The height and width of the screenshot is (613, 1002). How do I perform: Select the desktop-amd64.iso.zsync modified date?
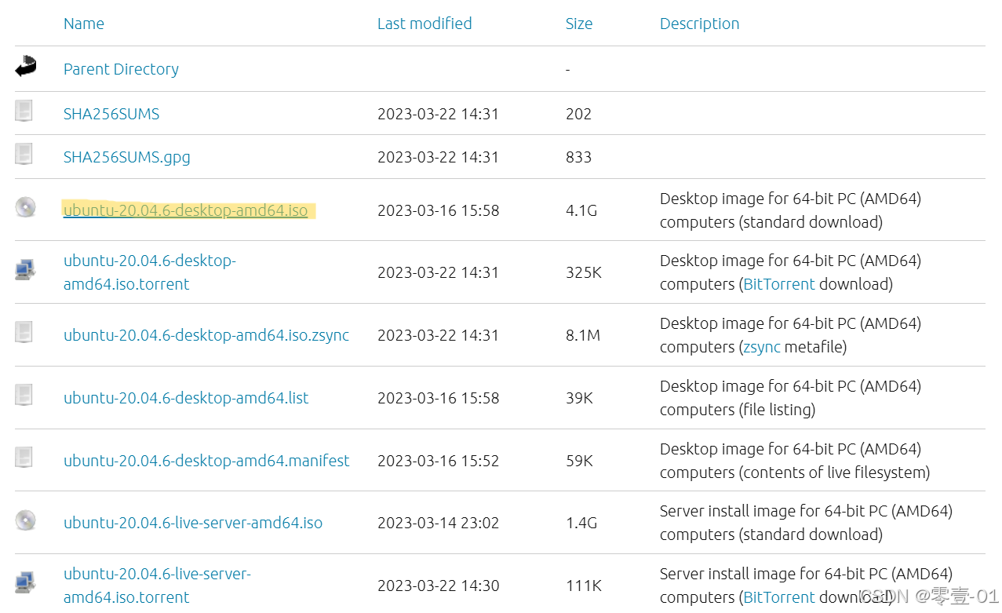pos(438,335)
